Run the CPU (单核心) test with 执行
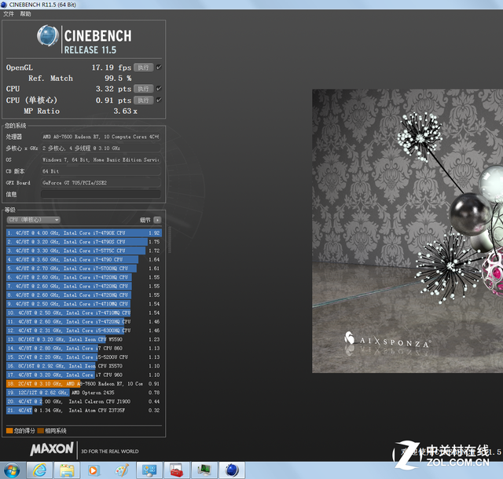Viewport: 503px width, 479px height. click(143, 100)
